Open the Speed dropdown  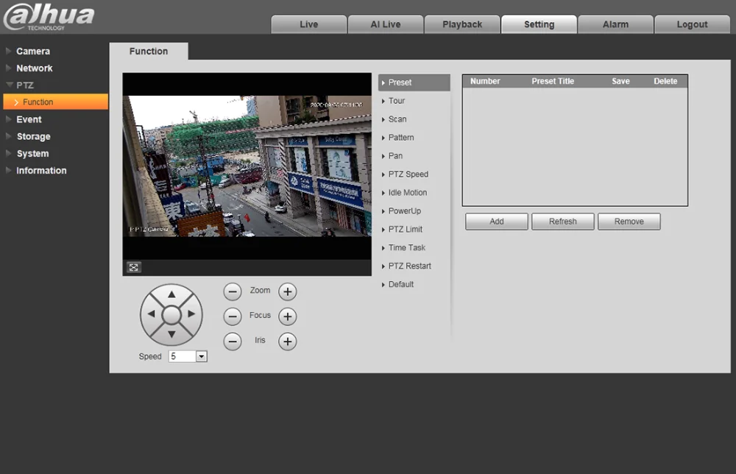[x=201, y=356]
